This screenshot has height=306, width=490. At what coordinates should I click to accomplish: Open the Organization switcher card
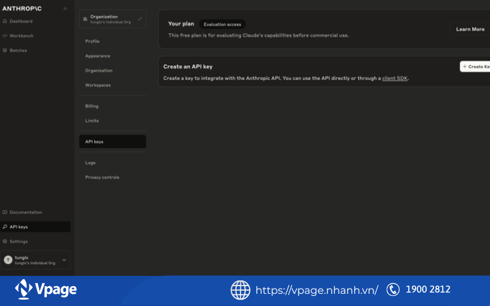pyautogui.click(x=113, y=19)
